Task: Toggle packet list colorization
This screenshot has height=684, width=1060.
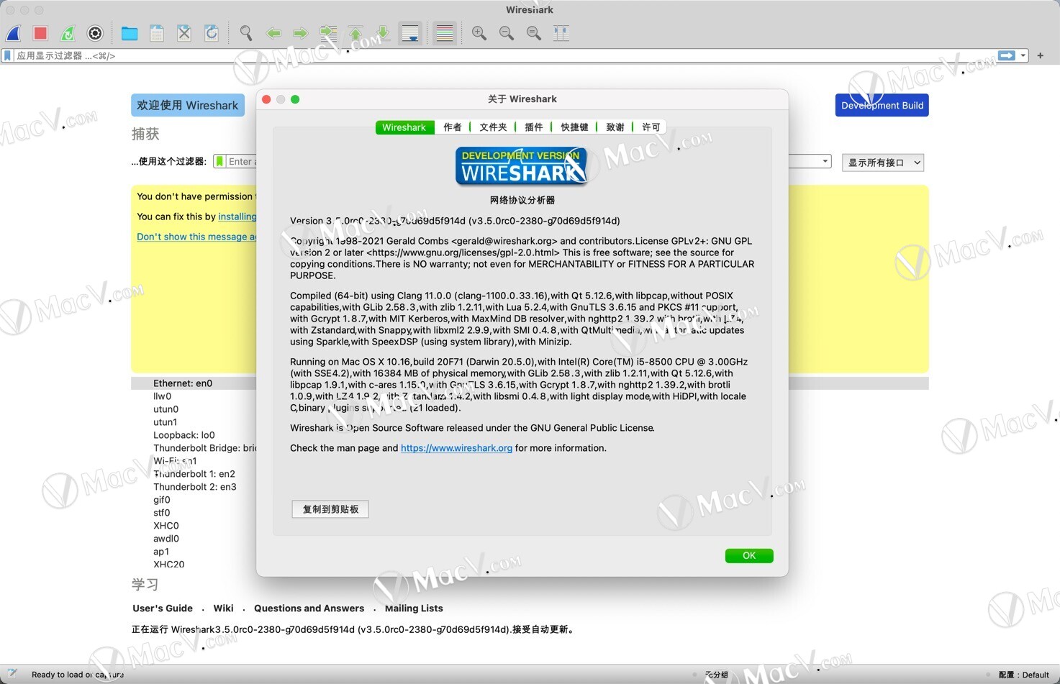Action: point(445,33)
